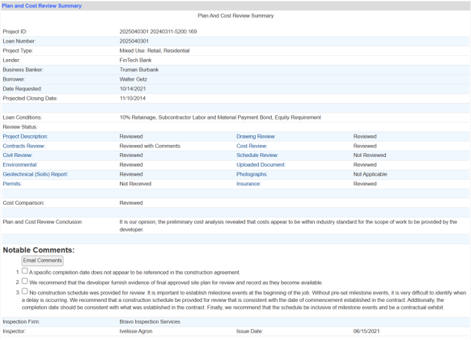Viewport: 471px width, 340px height.
Task: Check the completion date comment checkbox
Action: pos(25,272)
